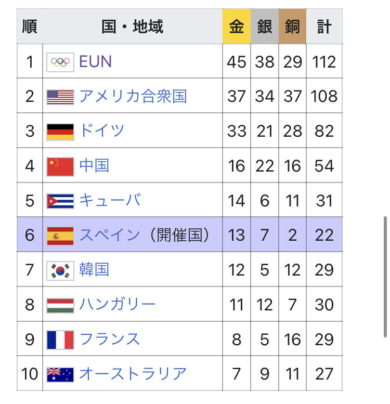Click the gold 金 column header
The width and height of the screenshot is (390, 404).
pos(236,27)
